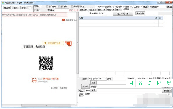Screen dimensions: 173x109
Task: Click the app icon in title bar
Action: click(x=3, y=3)
